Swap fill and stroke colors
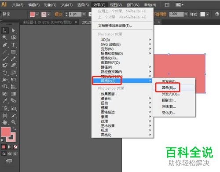 (x=15, y=128)
